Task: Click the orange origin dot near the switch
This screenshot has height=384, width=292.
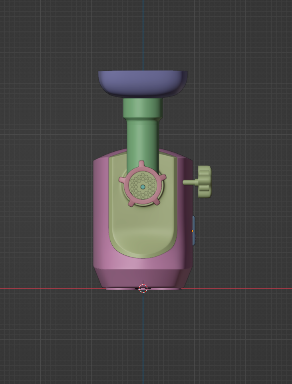Action: click(192, 231)
